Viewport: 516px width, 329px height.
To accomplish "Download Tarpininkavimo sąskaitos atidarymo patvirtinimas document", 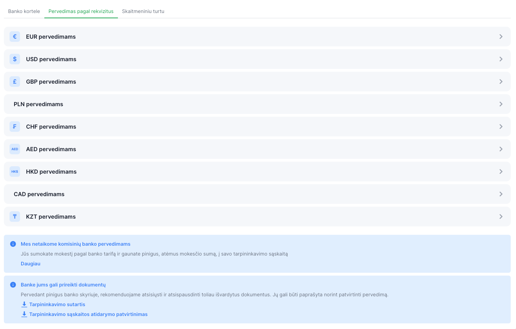I will pyautogui.click(x=88, y=314).
